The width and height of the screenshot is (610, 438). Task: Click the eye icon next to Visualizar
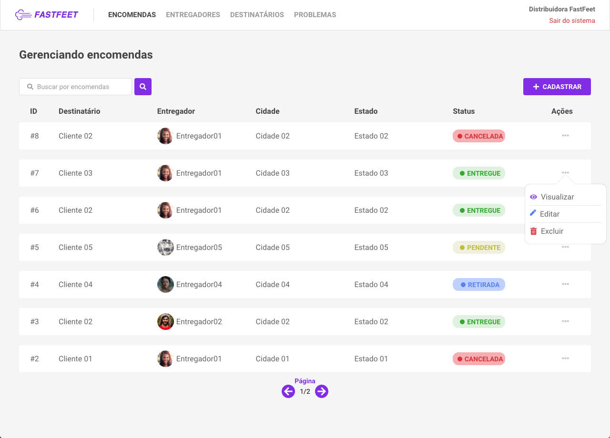[533, 197]
